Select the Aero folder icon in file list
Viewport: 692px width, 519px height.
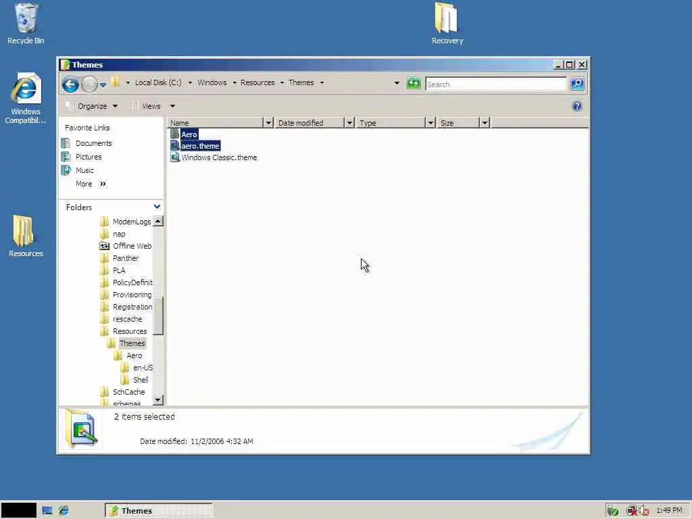tap(175, 134)
